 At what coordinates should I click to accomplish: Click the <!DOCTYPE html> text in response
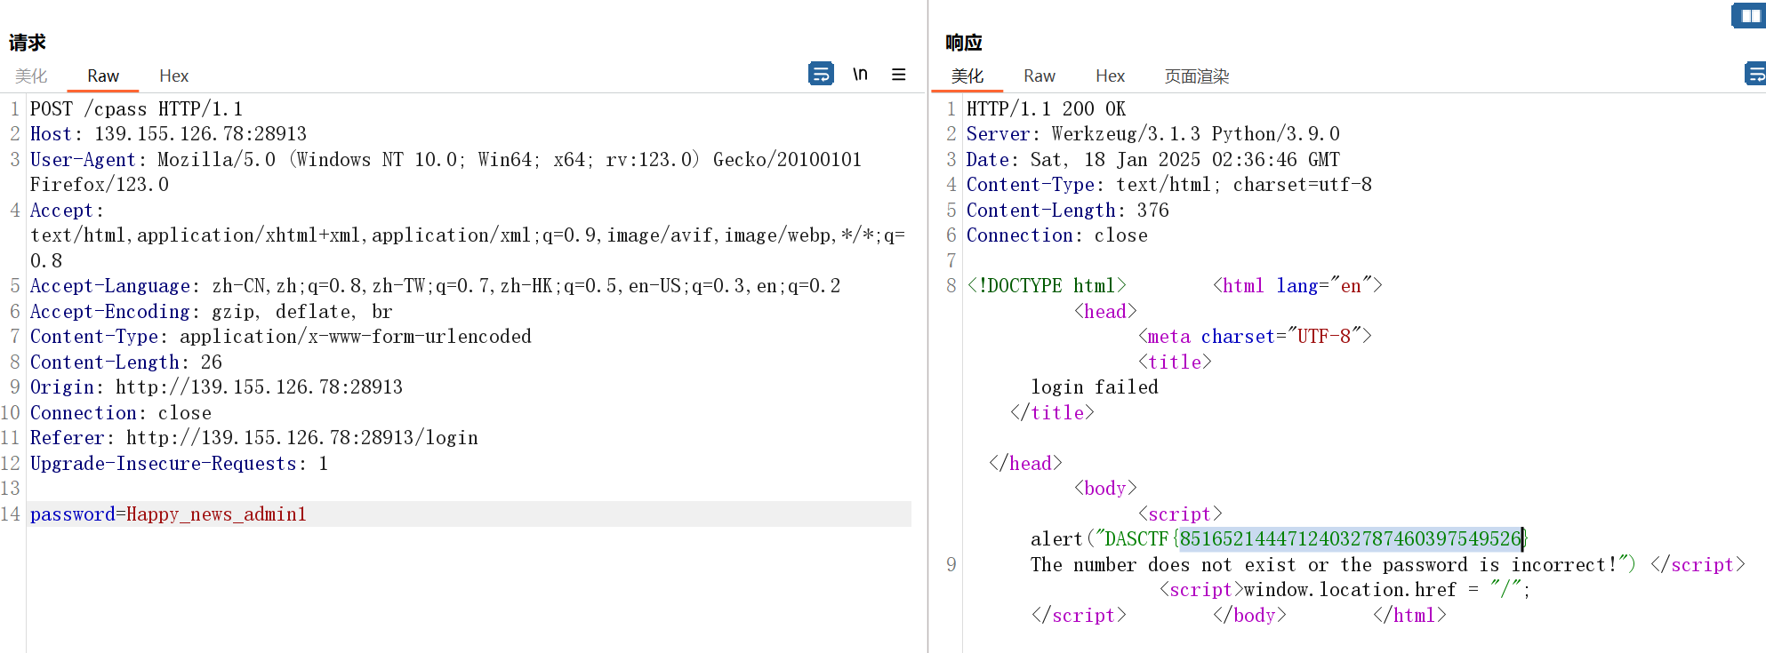[1047, 286]
